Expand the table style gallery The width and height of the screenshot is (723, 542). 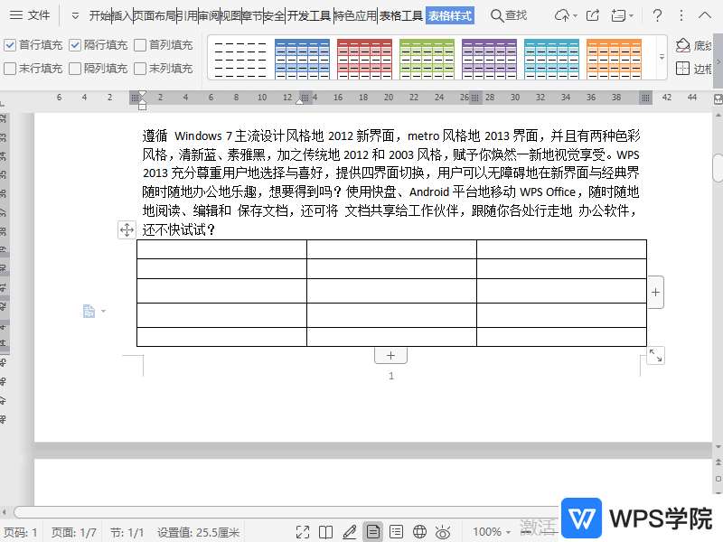point(660,57)
